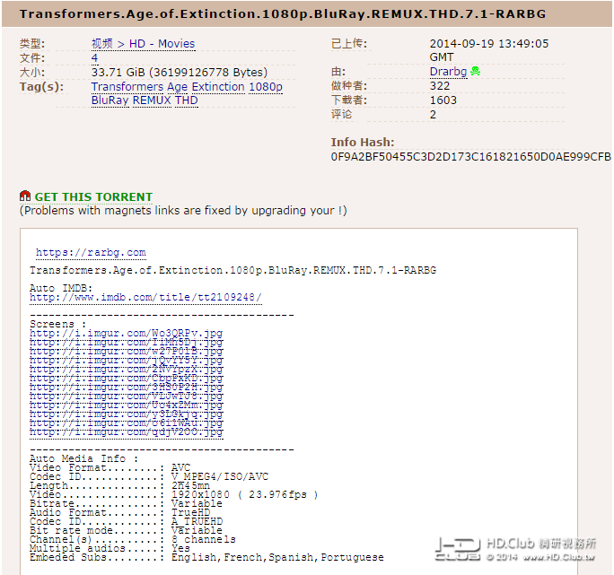Click the magnets links problem note text
Image resolution: width=614 pixels, height=575 pixels.
point(183,211)
